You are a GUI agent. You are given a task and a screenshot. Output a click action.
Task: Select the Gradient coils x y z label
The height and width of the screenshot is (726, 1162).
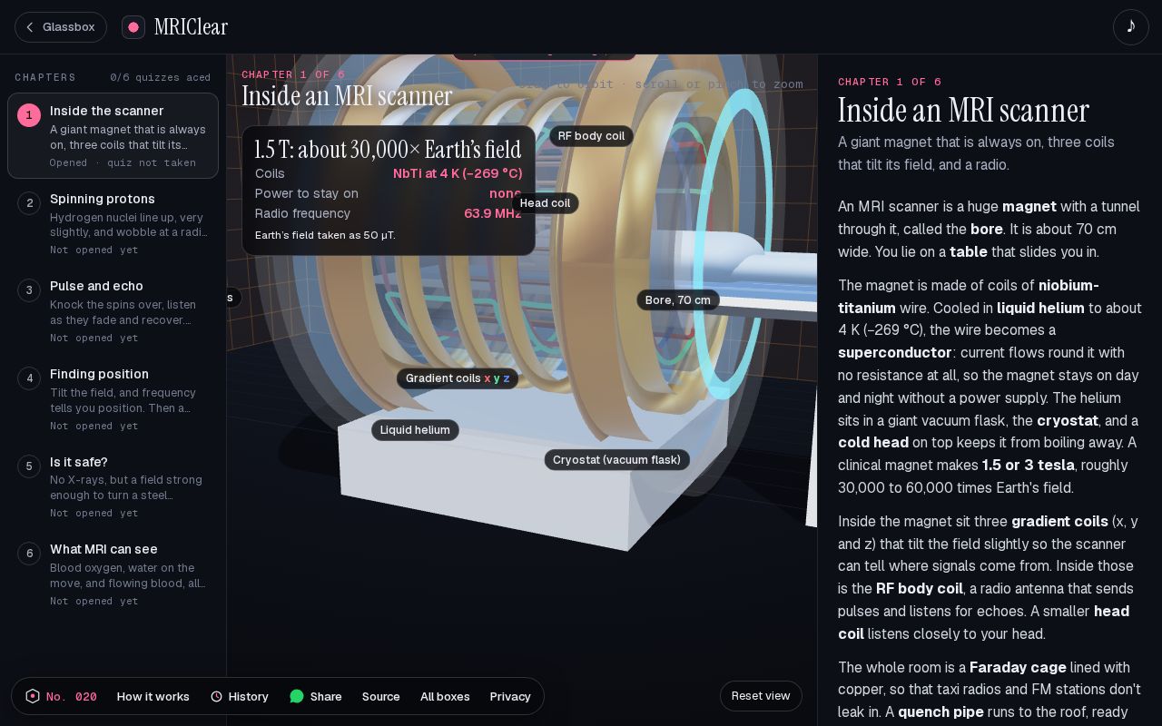click(458, 378)
